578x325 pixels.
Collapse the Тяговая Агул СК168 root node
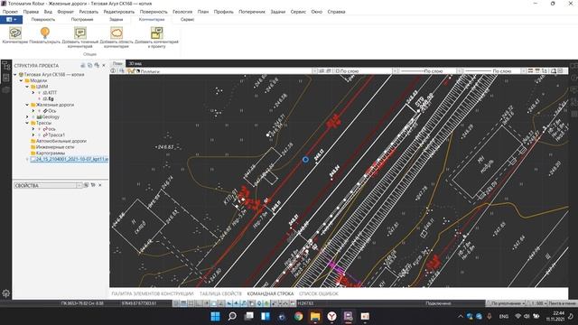pos(15,74)
